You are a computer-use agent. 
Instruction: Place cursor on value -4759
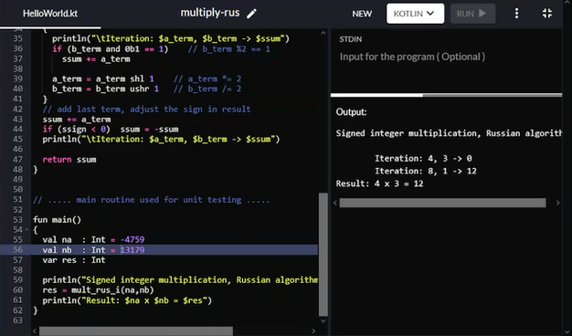coord(132,240)
